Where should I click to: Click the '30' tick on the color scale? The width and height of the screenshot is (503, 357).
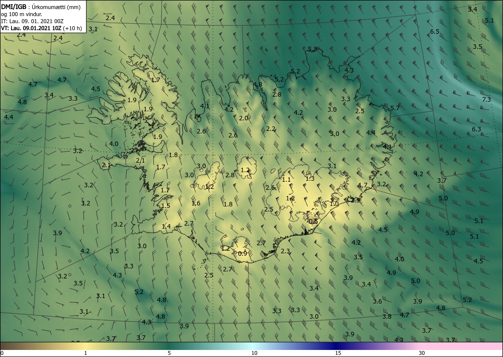422,353
